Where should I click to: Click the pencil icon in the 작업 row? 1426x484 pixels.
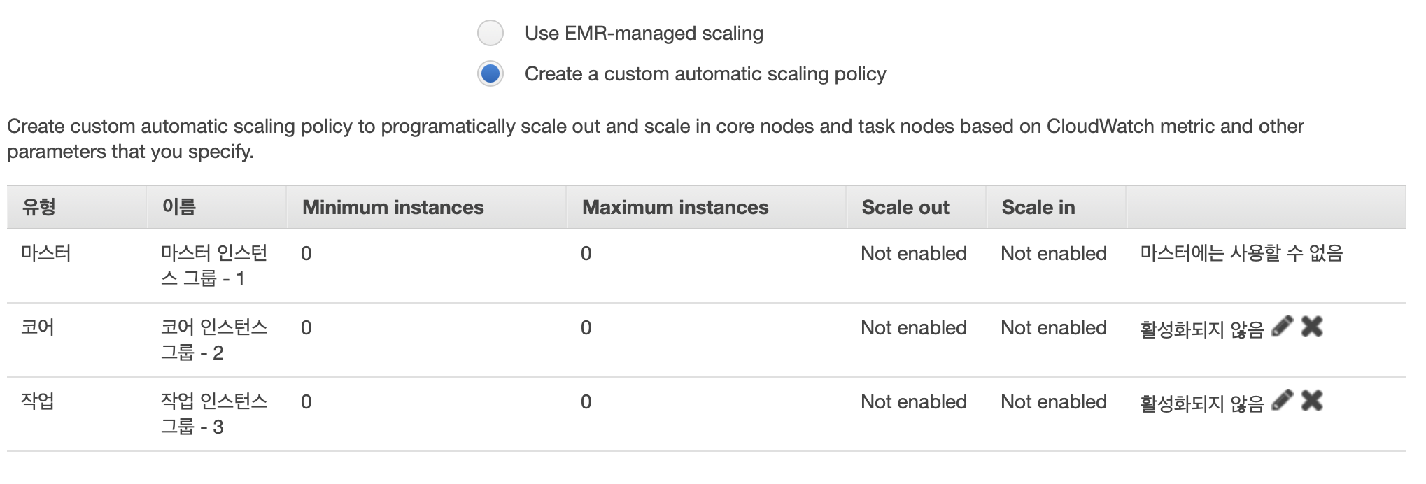coord(1282,400)
